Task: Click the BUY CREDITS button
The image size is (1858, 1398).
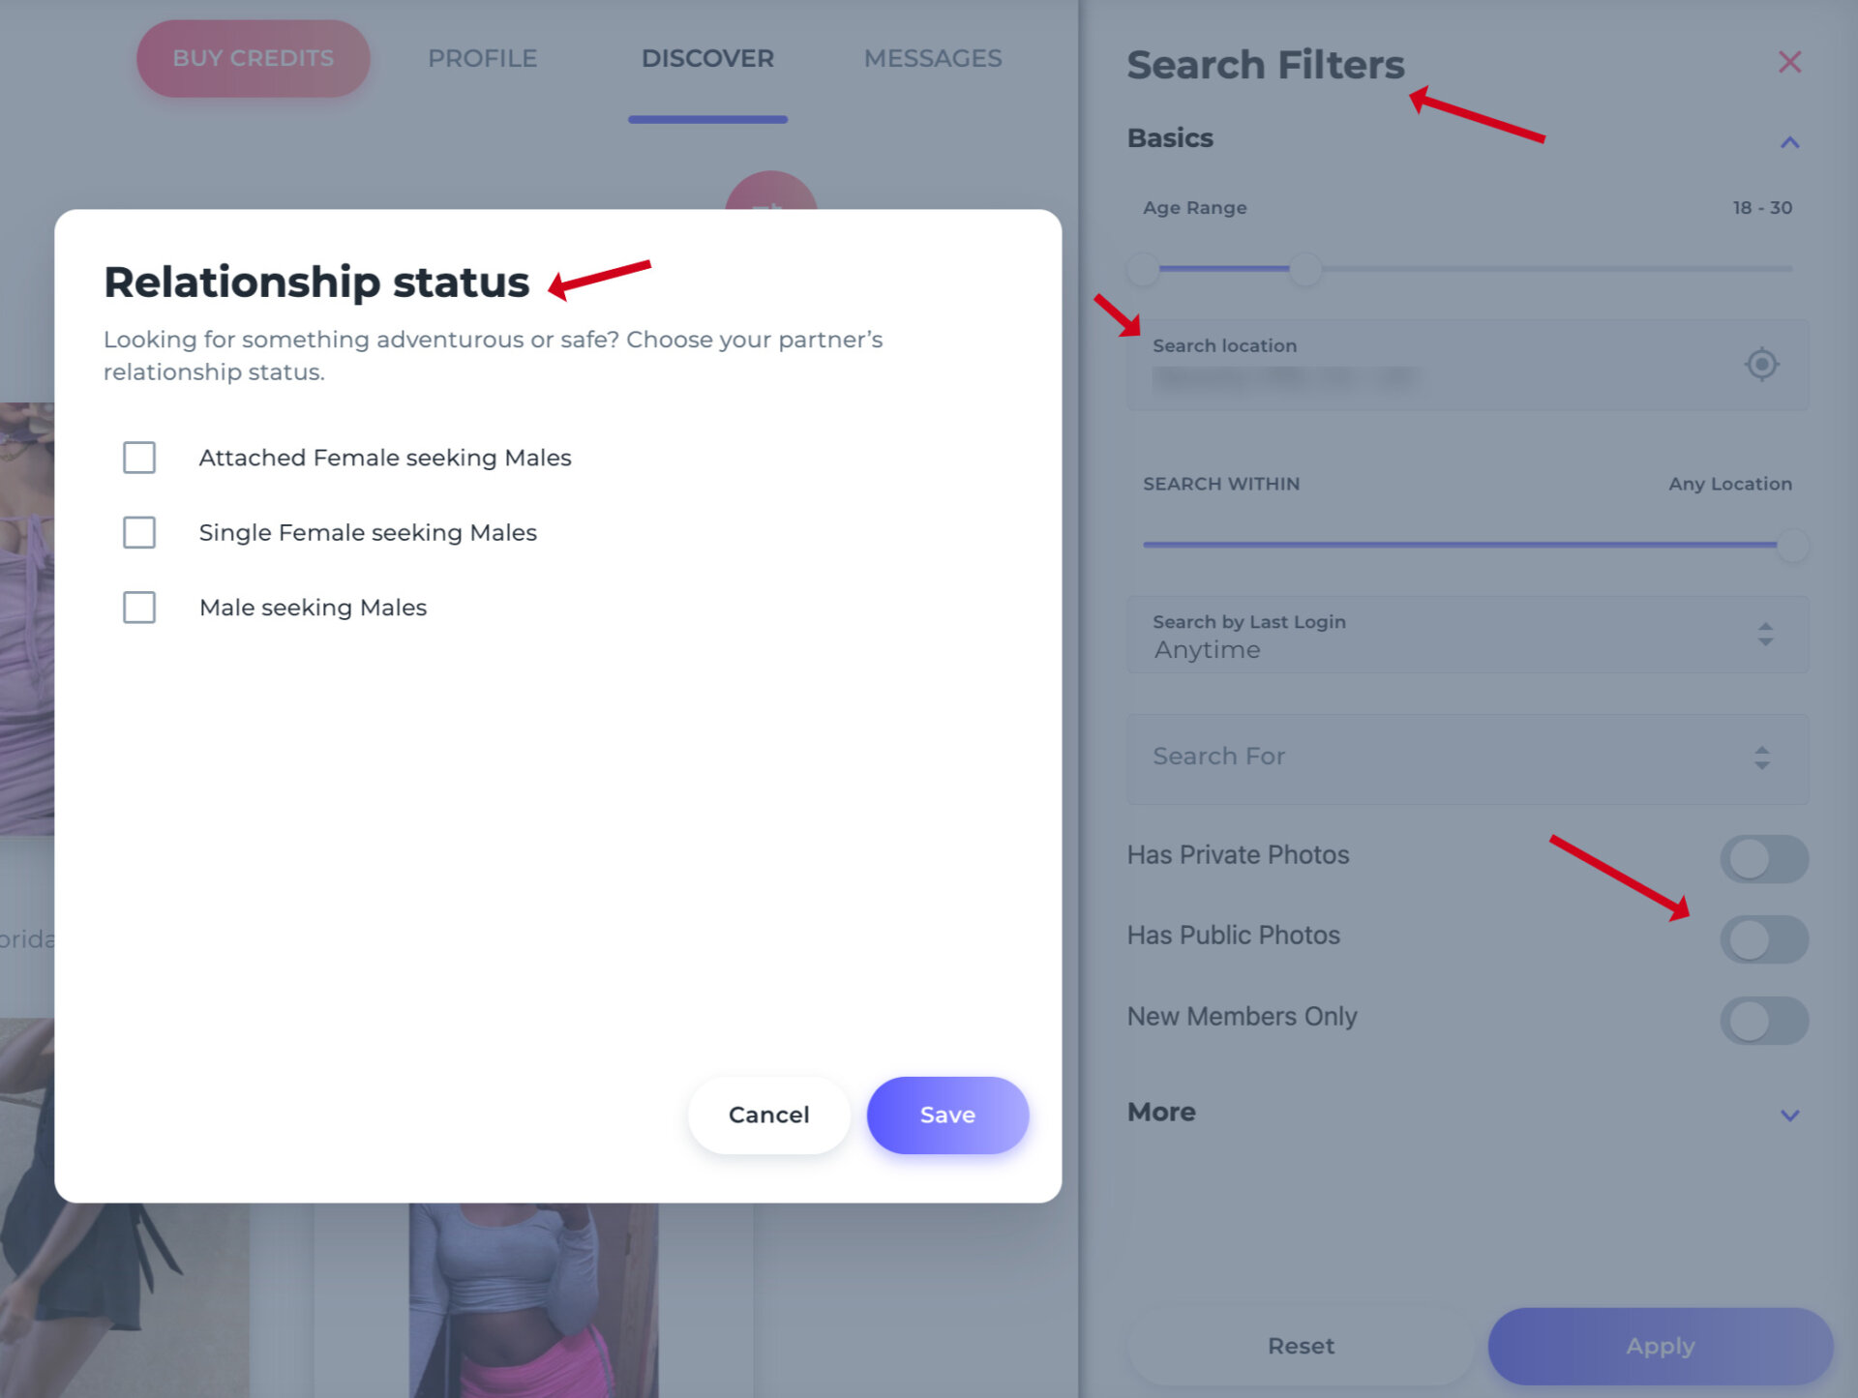Action: coord(253,58)
